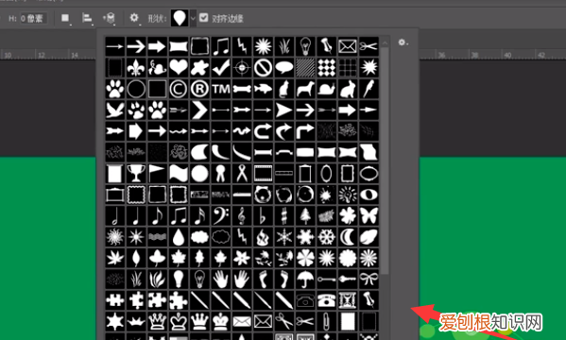Image resolution: width=566 pixels, height=340 pixels.
Task: Choose the sitting cat shape
Action: [x=284, y=89]
